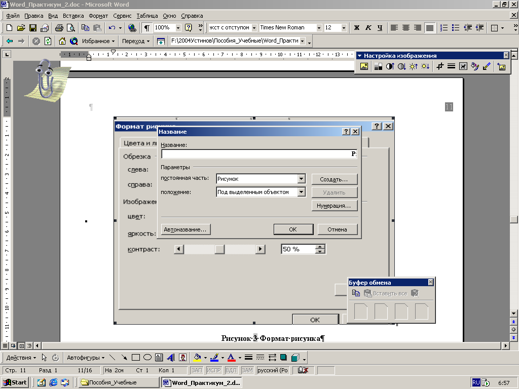519x389 pixels.
Task: Open Print Preview from the standard toolbar
Action: pyautogui.click(x=71, y=28)
